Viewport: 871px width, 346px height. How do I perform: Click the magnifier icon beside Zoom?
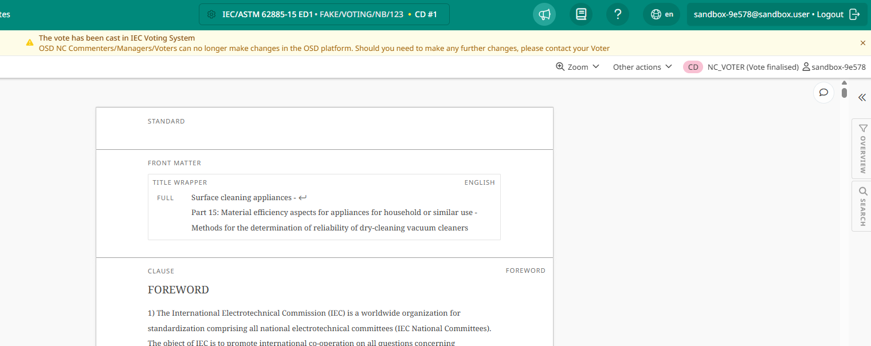point(560,67)
